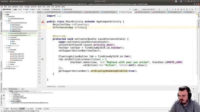200x112 pixels.
Task: Switch to the content_main.xml tab
Action: 143,12
